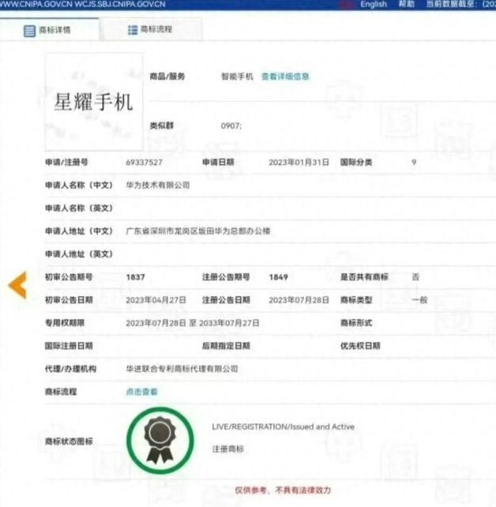This screenshot has height=507, width=496.
Task: Select the shared trademark value 否
Action: (415, 277)
